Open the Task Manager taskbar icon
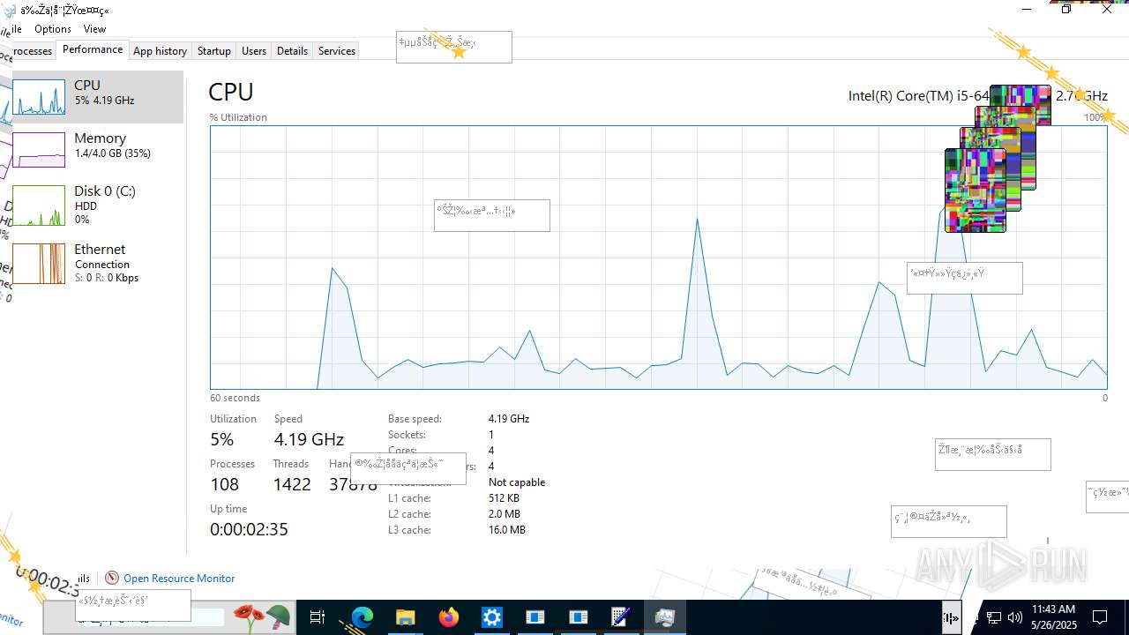 [x=665, y=617]
